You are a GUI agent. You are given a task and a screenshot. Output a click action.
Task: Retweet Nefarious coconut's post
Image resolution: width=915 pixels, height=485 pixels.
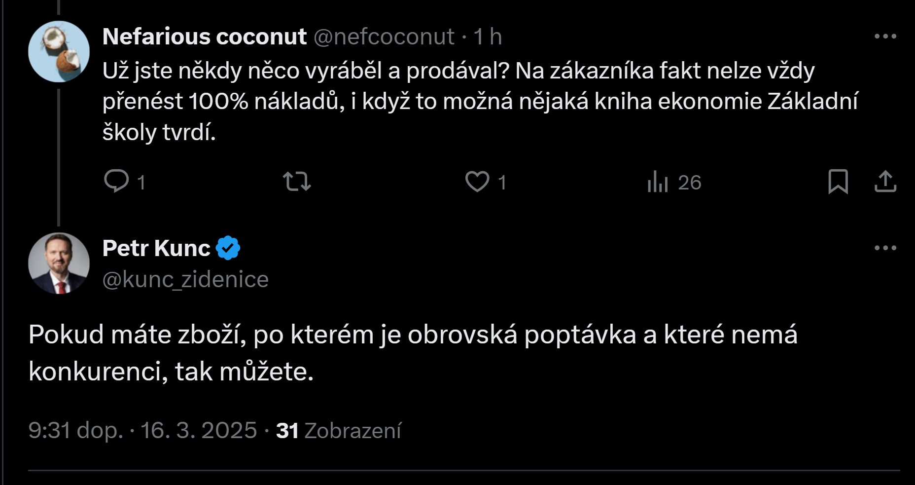[x=296, y=181]
